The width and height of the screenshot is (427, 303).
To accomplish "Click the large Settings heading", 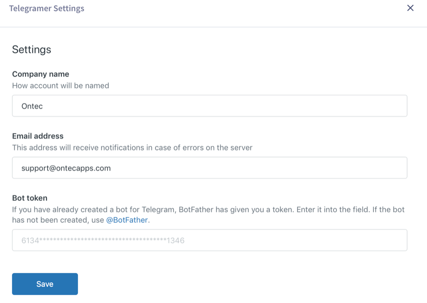I will 31,49.
